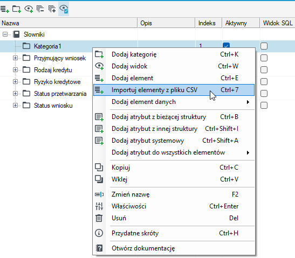
Task: Click the icon beside Dodaj atrybut systemowy
Action: coord(99,141)
